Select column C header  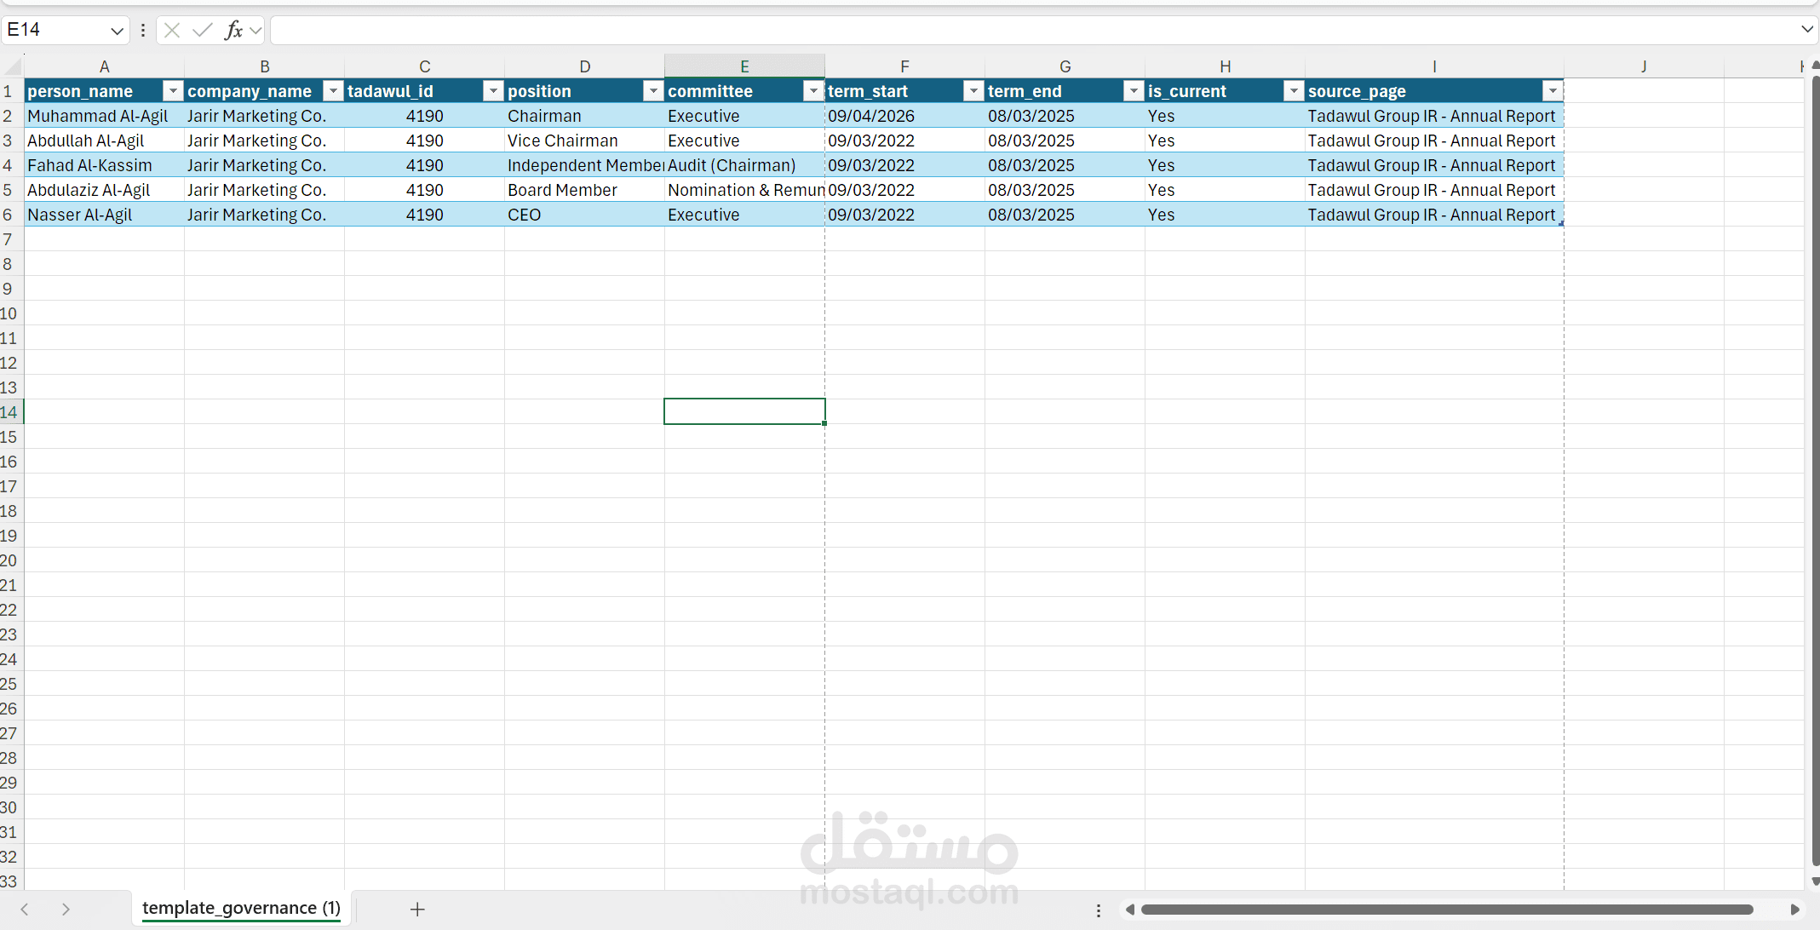(424, 66)
